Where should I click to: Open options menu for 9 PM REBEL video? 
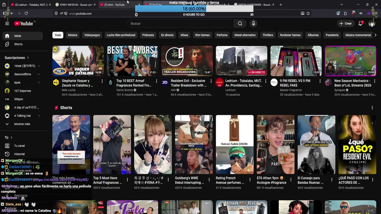(x=320, y=81)
